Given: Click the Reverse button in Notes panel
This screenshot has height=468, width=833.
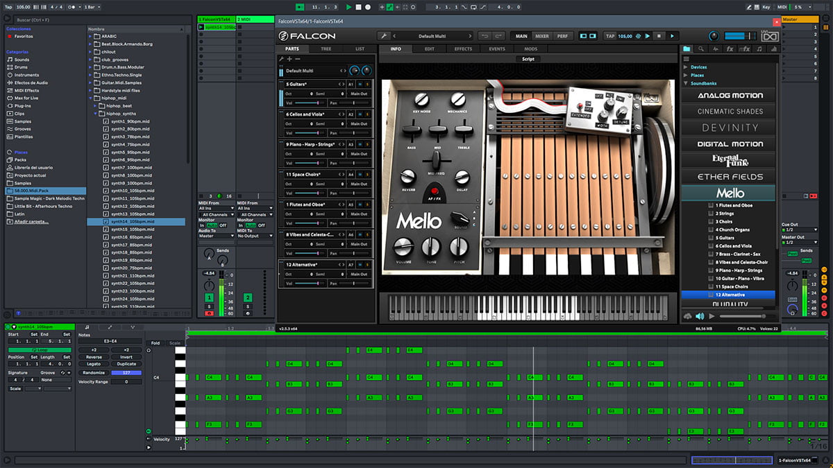Looking at the screenshot, I should pos(94,357).
